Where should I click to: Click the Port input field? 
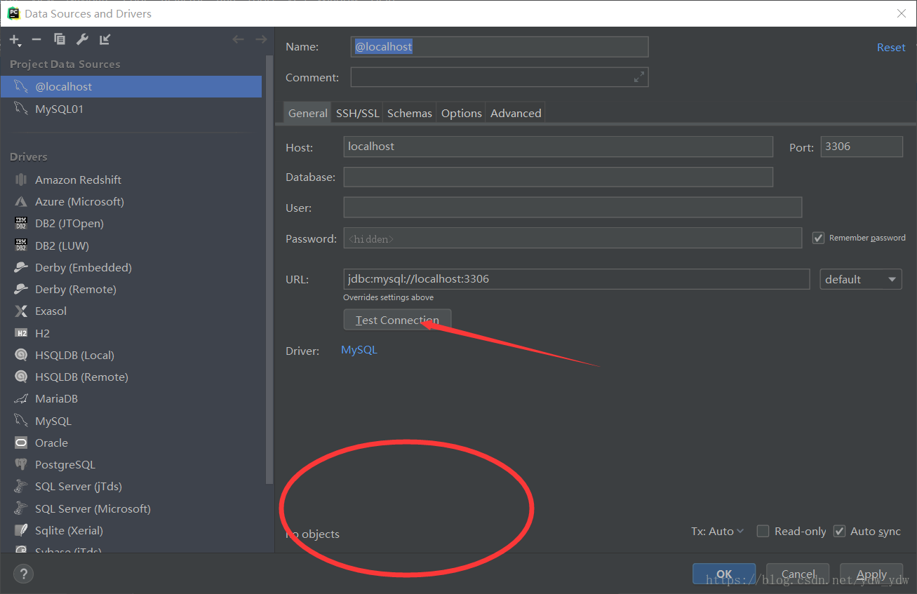862,147
